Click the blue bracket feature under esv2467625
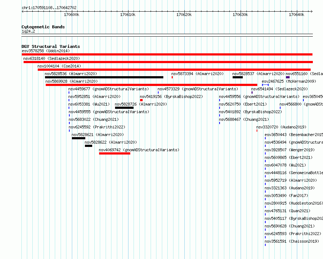 265,85
